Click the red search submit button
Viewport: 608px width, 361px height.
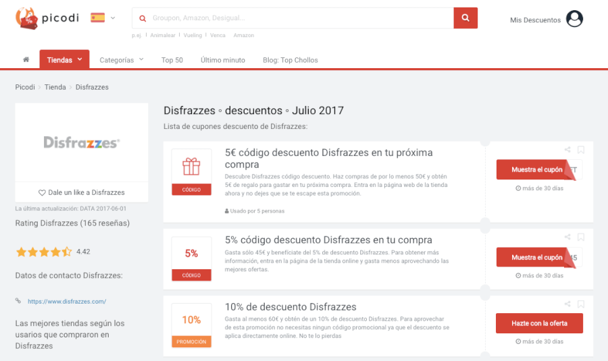pyautogui.click(x=465, y=18)
